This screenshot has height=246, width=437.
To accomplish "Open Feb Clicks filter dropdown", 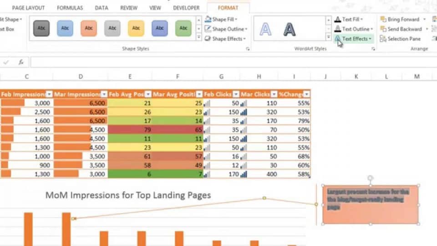I will pos(236,94).
